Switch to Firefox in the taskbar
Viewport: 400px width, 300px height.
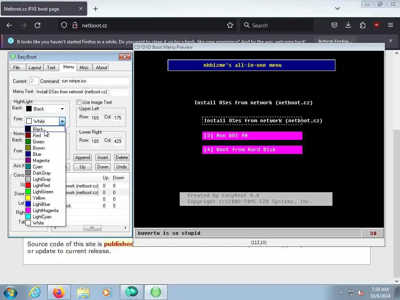click(59, 292)
